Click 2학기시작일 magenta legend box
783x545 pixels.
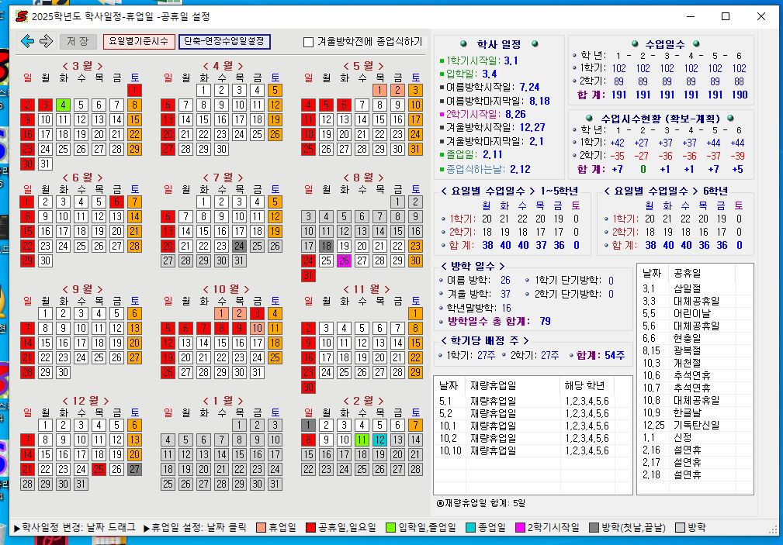click(520, 527)
